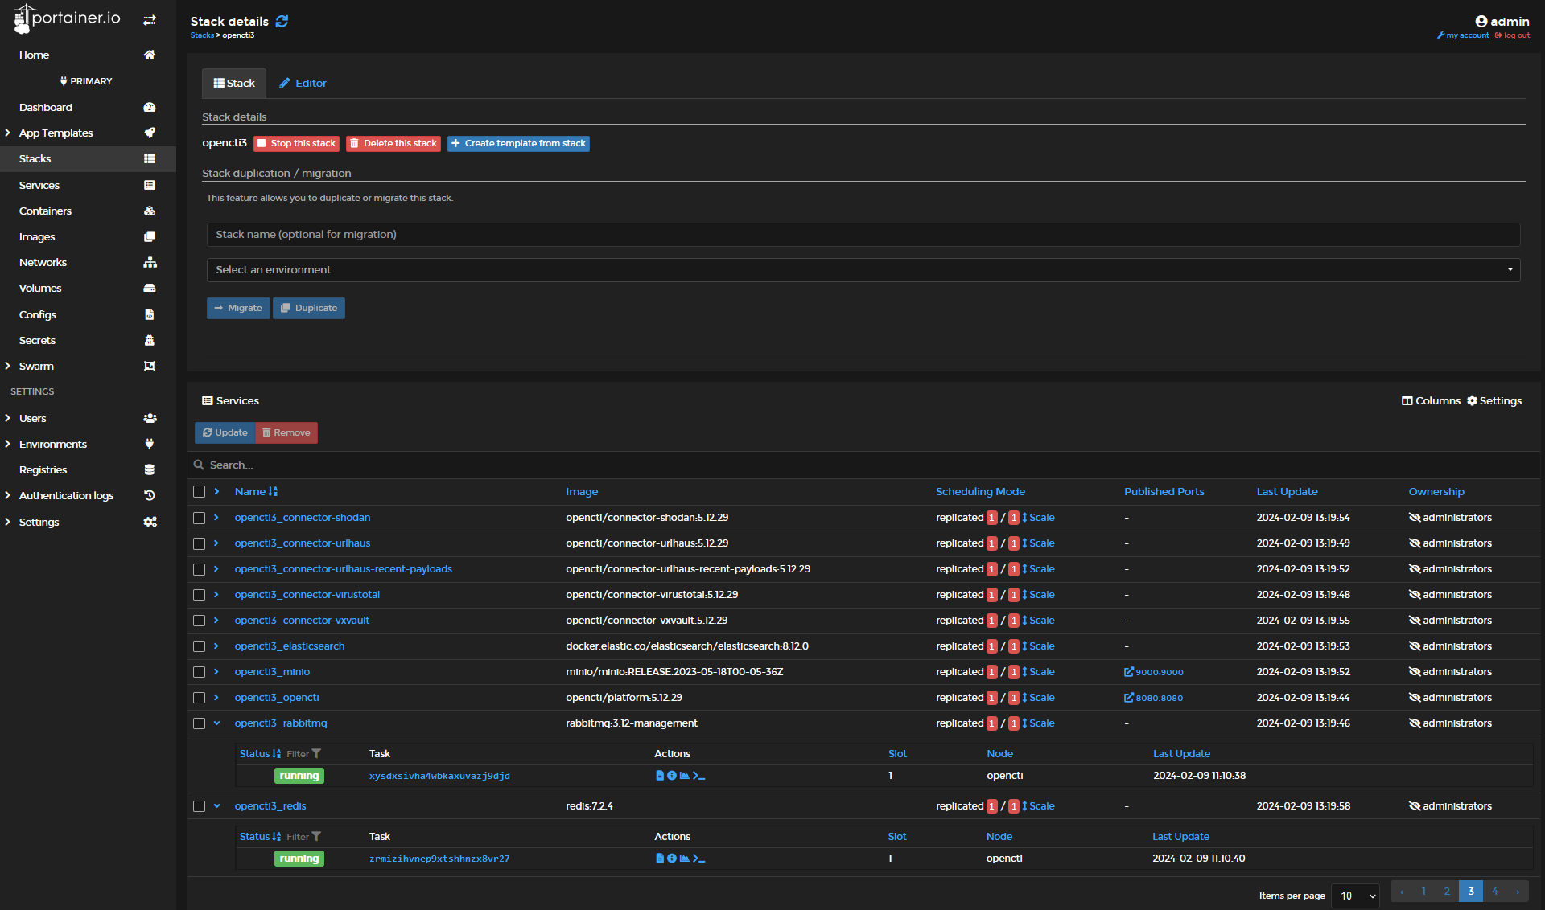Open Stacks in the sidebar menu
The width and height of the screenshot is (1545, 910).
tap(35, 158)
